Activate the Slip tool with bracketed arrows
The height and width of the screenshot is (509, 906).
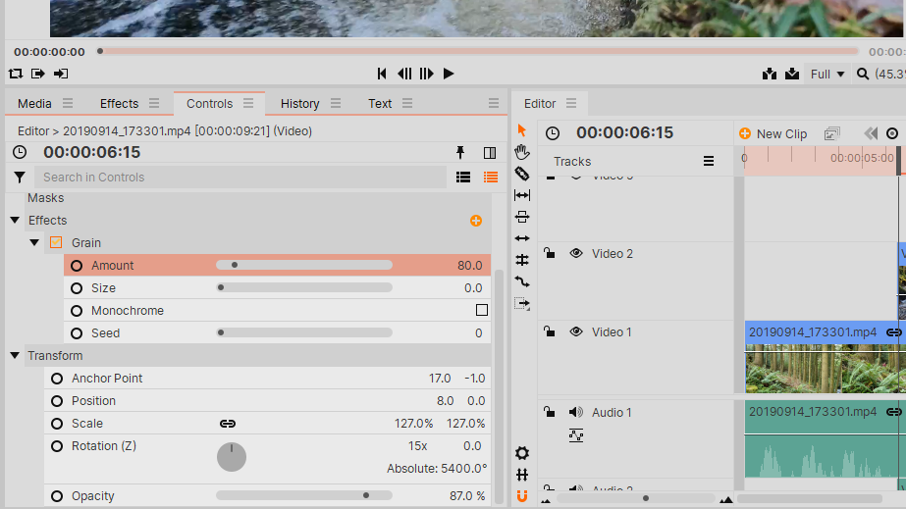tap(522, 195)
